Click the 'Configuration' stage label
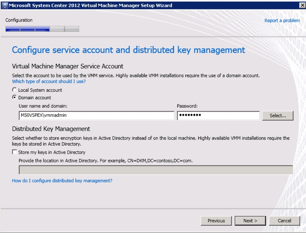 coord(19,20)
